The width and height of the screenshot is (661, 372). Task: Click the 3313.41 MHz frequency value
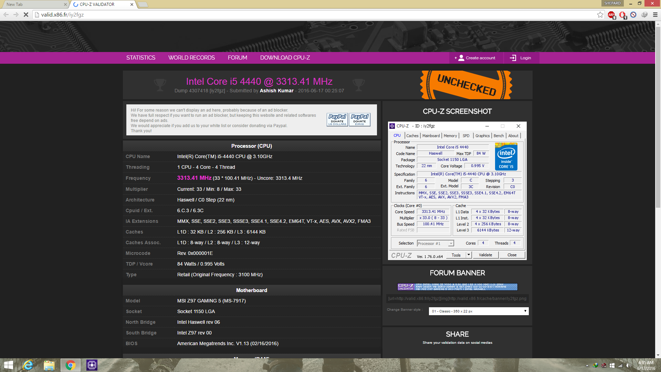point(194,178)
